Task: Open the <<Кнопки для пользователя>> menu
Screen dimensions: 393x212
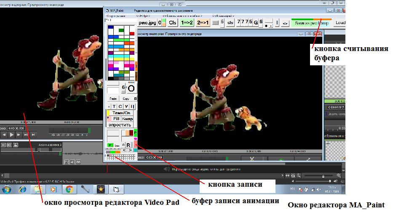Action: point(183,16)
